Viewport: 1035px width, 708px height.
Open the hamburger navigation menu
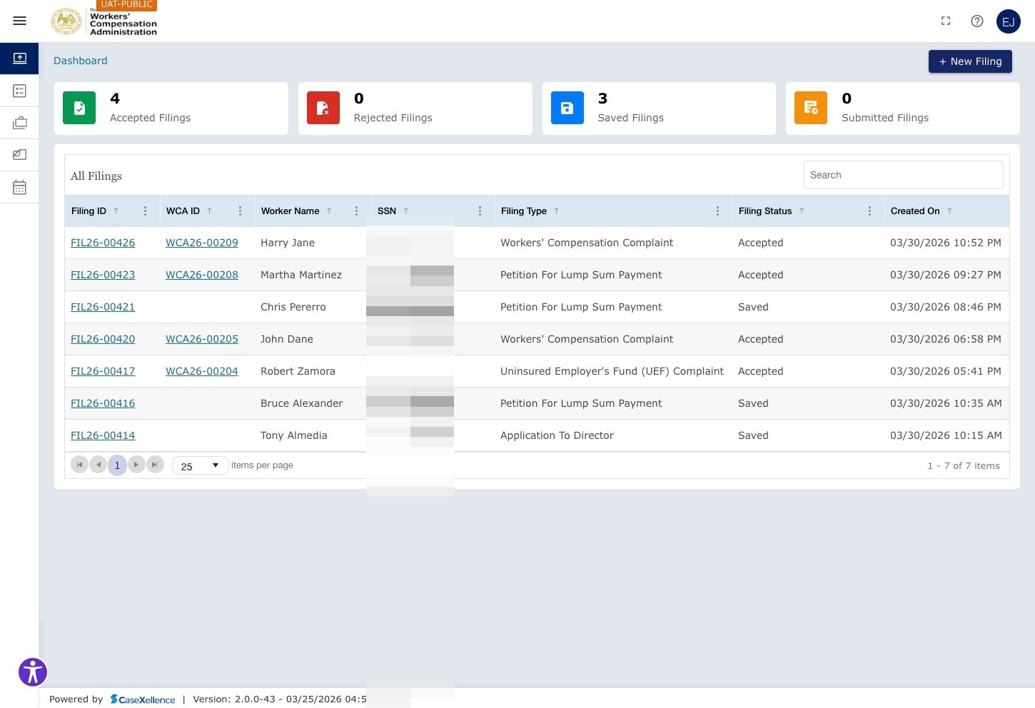(20, 21)
